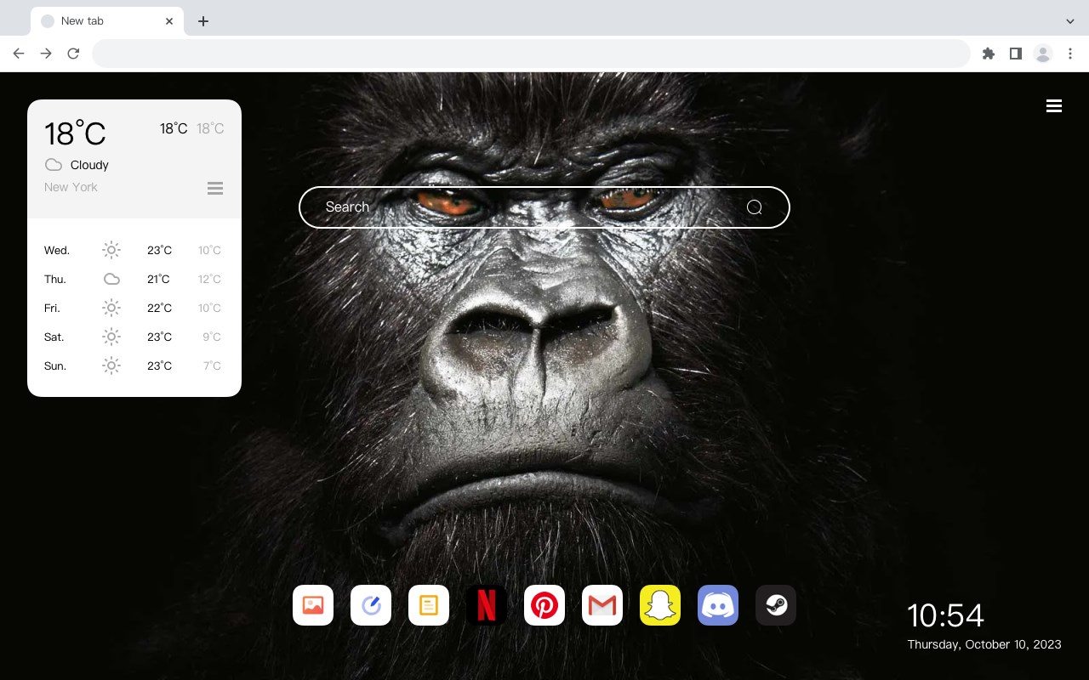This screenshot has height=680, width=1089.
Task: Launch the Netflix shortcut
Action: [487, 605]
